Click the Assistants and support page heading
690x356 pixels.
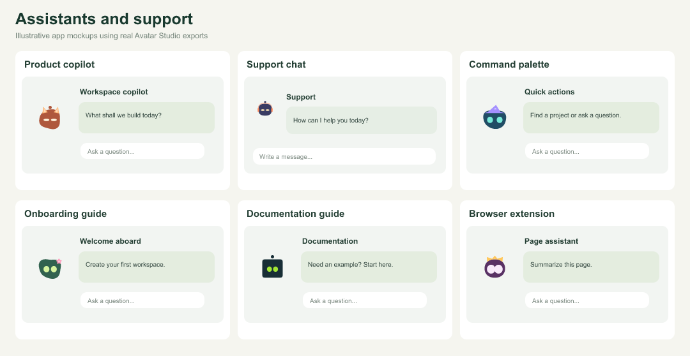coord(104,19)
